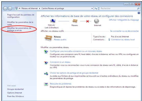Close the Centre Réseau et partage window

click(138, 4)
